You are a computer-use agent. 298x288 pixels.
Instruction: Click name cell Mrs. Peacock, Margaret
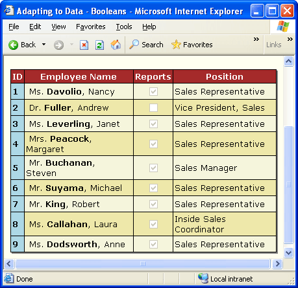point(79,144)
